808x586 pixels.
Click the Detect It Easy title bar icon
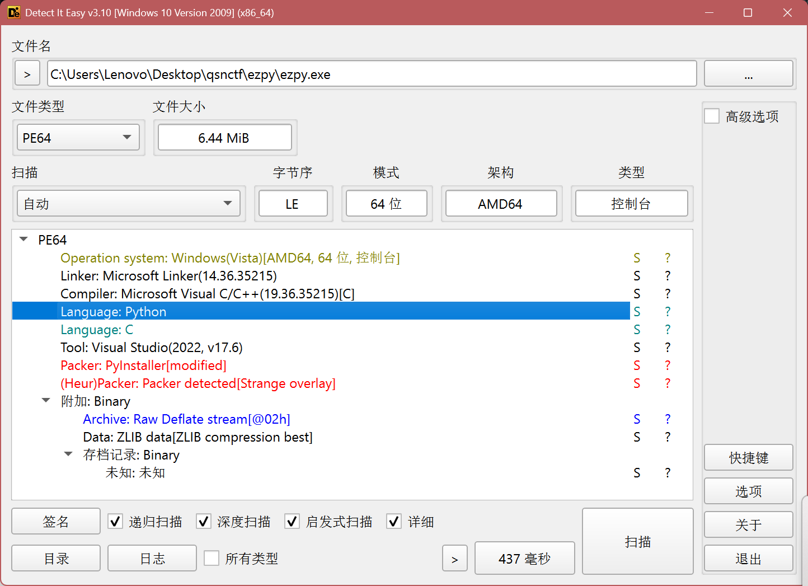point(14,12)
